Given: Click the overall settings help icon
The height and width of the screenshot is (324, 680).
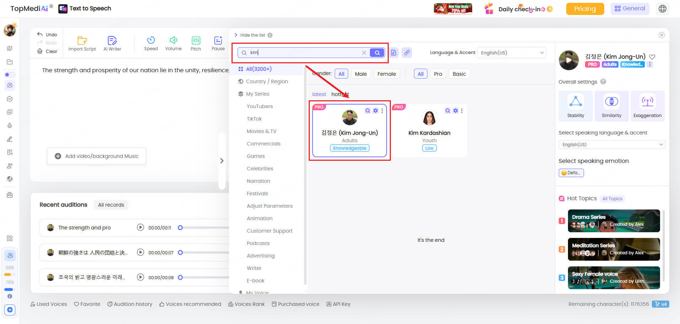Looking at the screenshot, I should pyautogui.click(x=603, y=81).
